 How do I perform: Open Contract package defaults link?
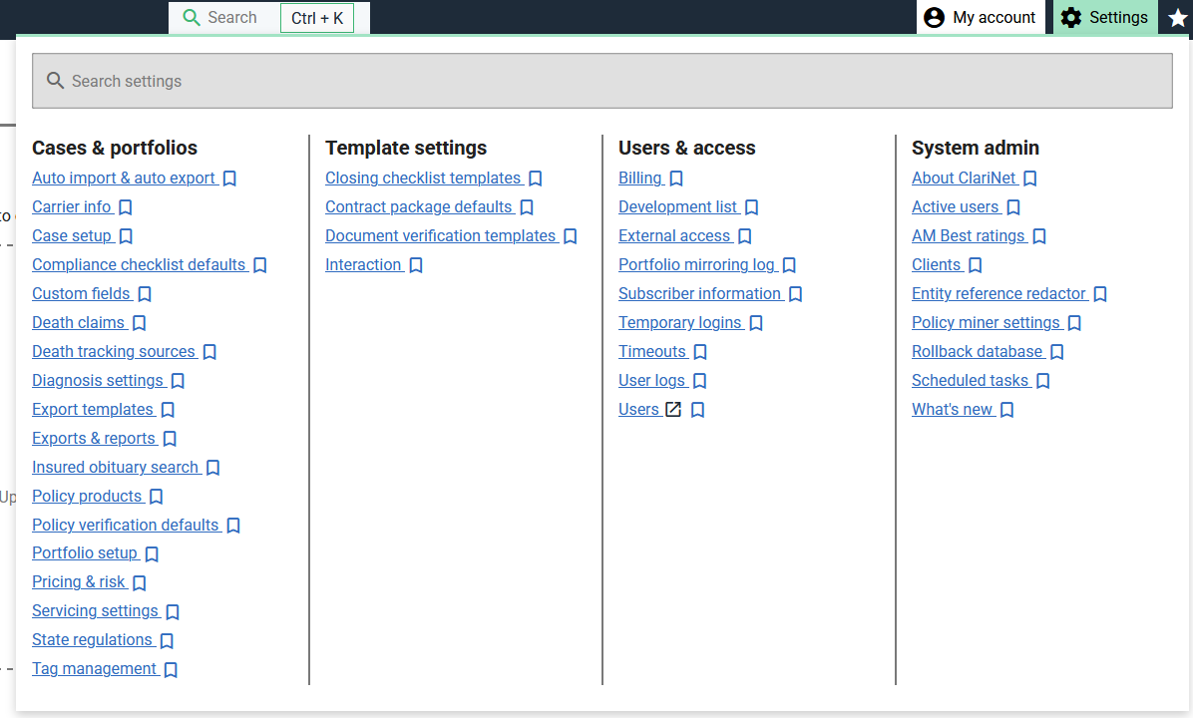click(419, 206)
